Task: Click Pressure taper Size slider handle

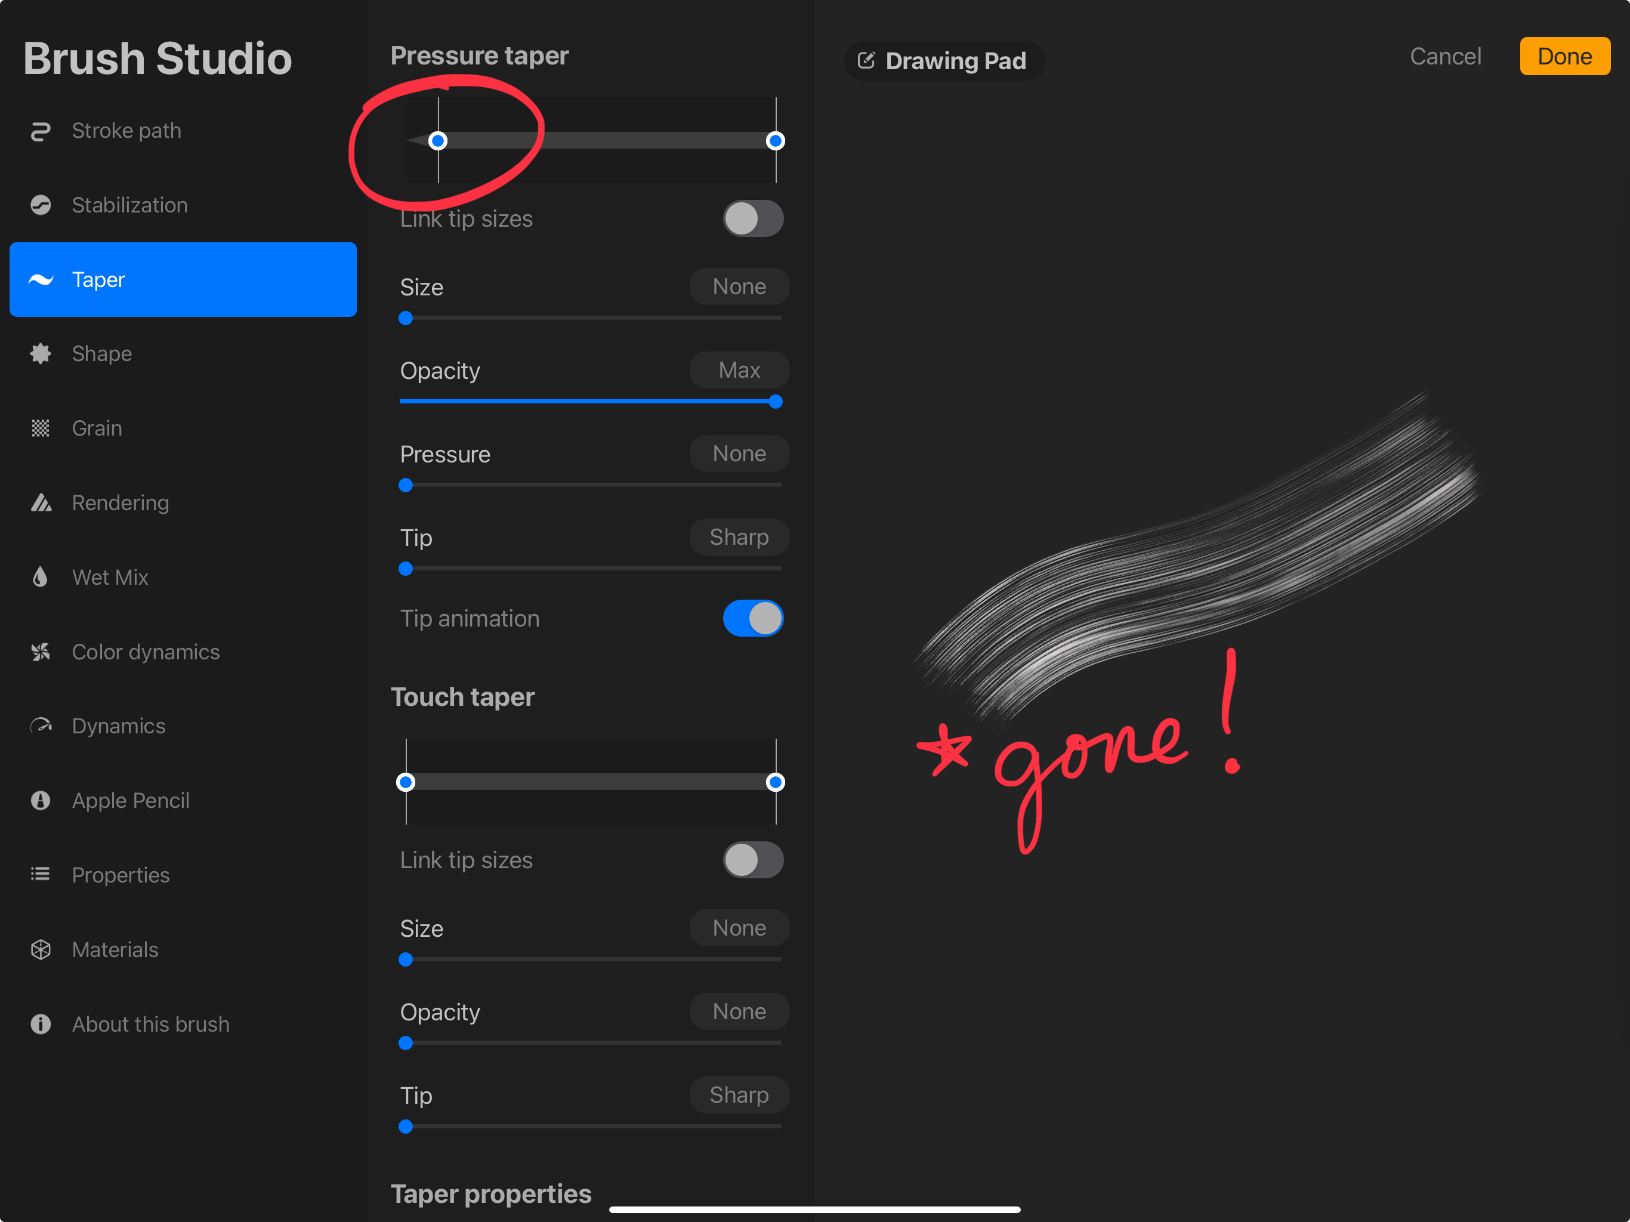Action: point(405,319)
